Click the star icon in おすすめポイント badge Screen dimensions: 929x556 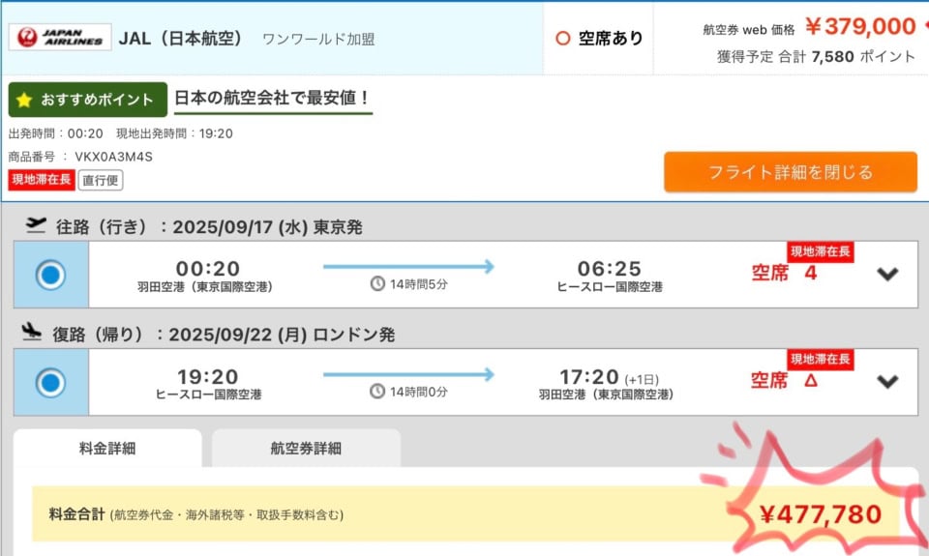[x=24, y=100]
